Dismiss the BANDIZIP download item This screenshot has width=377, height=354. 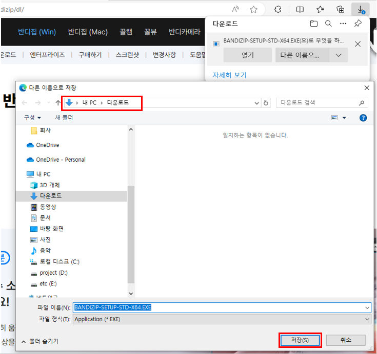[358, 44]
